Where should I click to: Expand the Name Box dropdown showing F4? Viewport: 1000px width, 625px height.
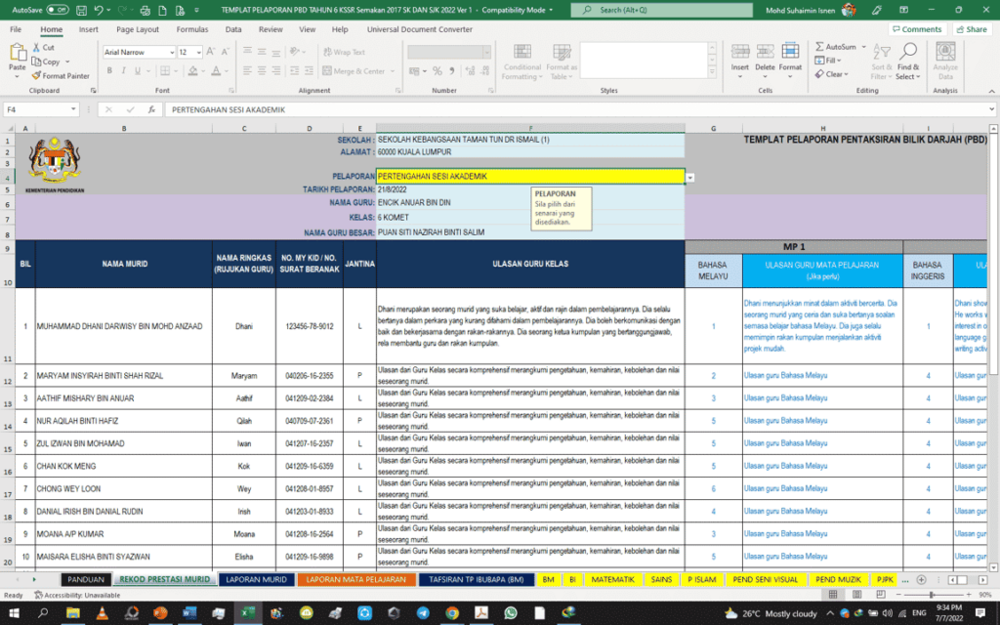pos(74,109)
